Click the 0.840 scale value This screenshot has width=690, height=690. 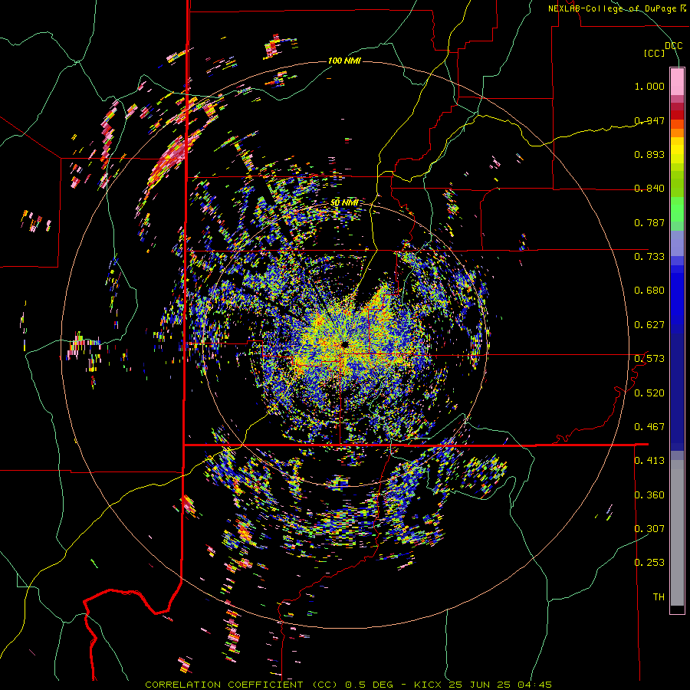[649, 189]
